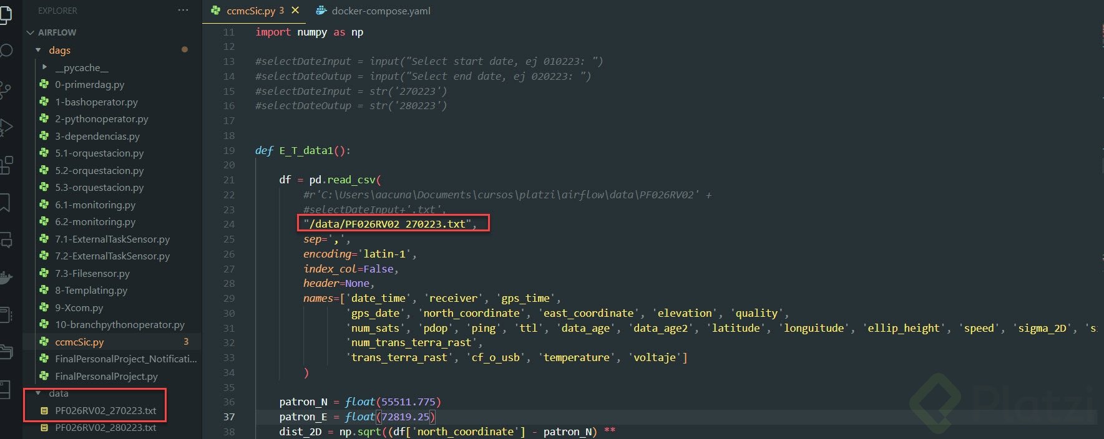Select ccmcSic.py in the explorer
This screenshot has width=1104, height=439.
click(79, 342)
